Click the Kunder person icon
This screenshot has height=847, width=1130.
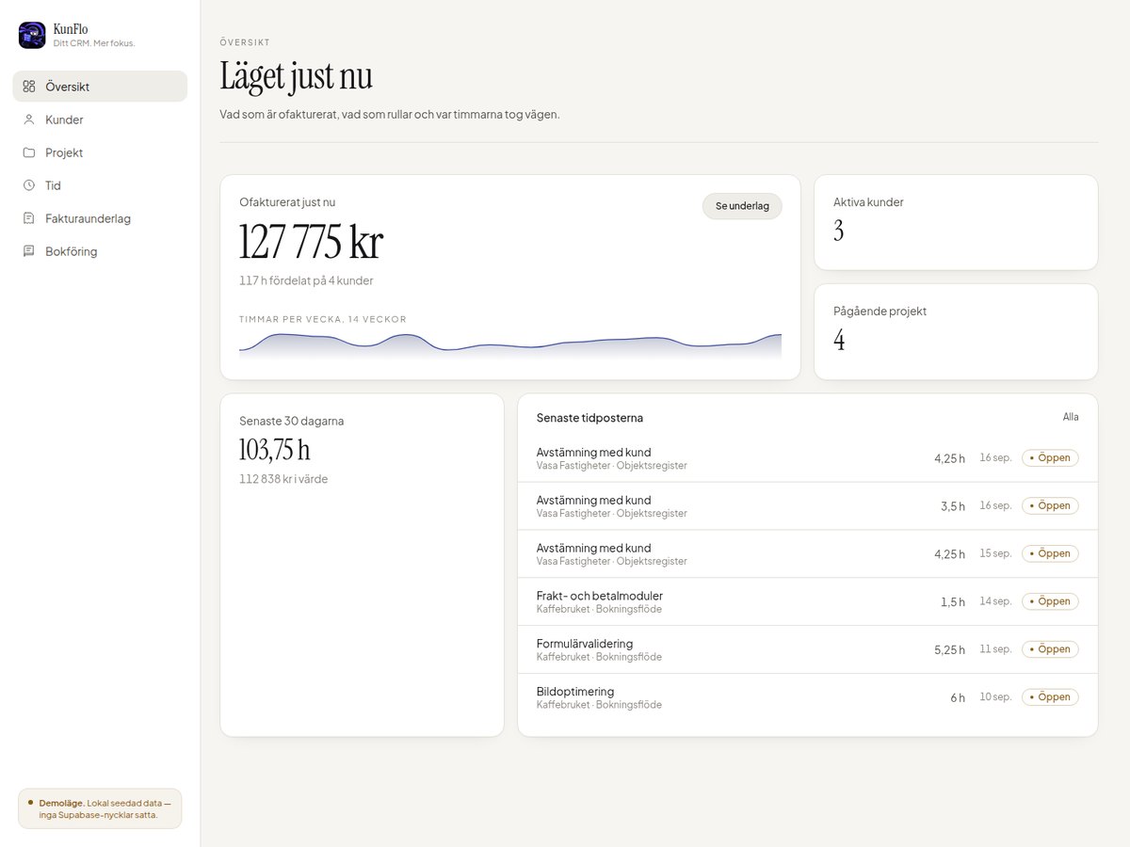click(x=29, y=120)
